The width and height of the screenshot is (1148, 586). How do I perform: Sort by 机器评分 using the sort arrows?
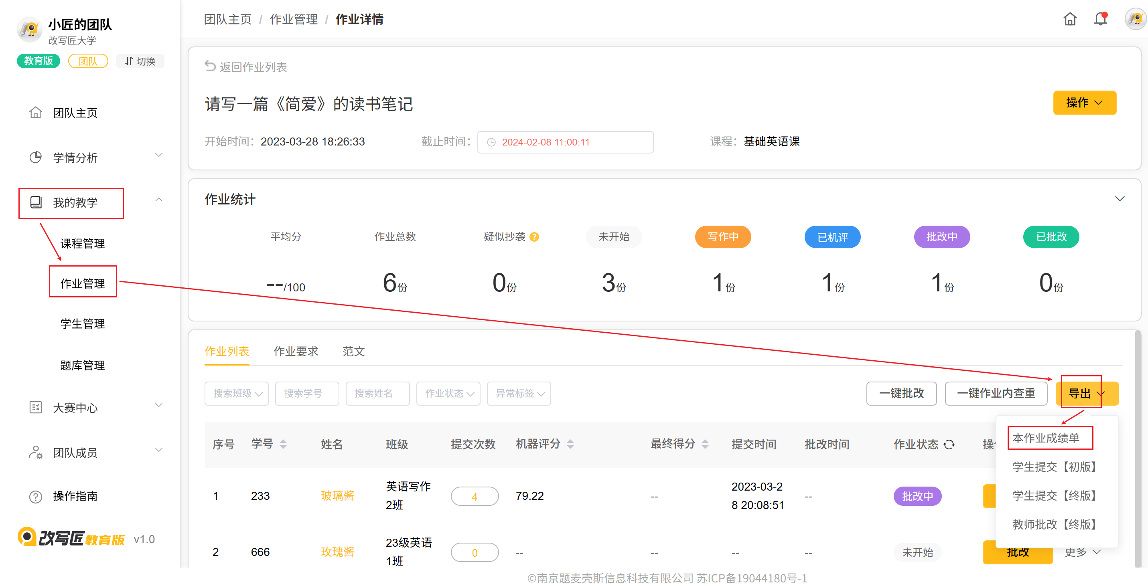pyautogui.click(x=570, y=445)
